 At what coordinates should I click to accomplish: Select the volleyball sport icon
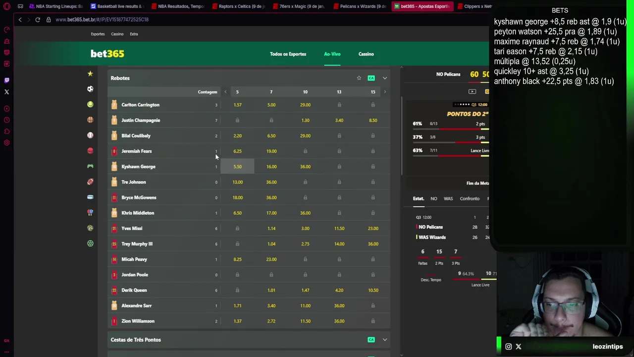click(x=90, y=228)
